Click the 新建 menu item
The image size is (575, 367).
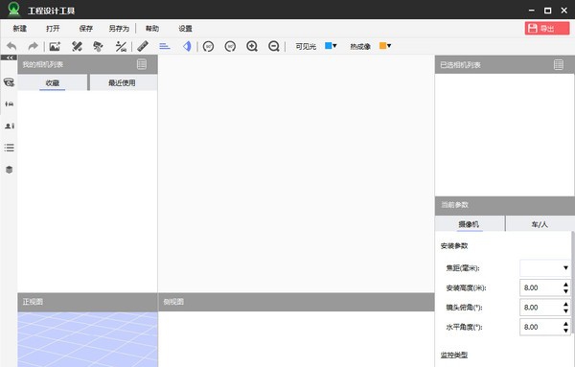(x=20, y=28)
